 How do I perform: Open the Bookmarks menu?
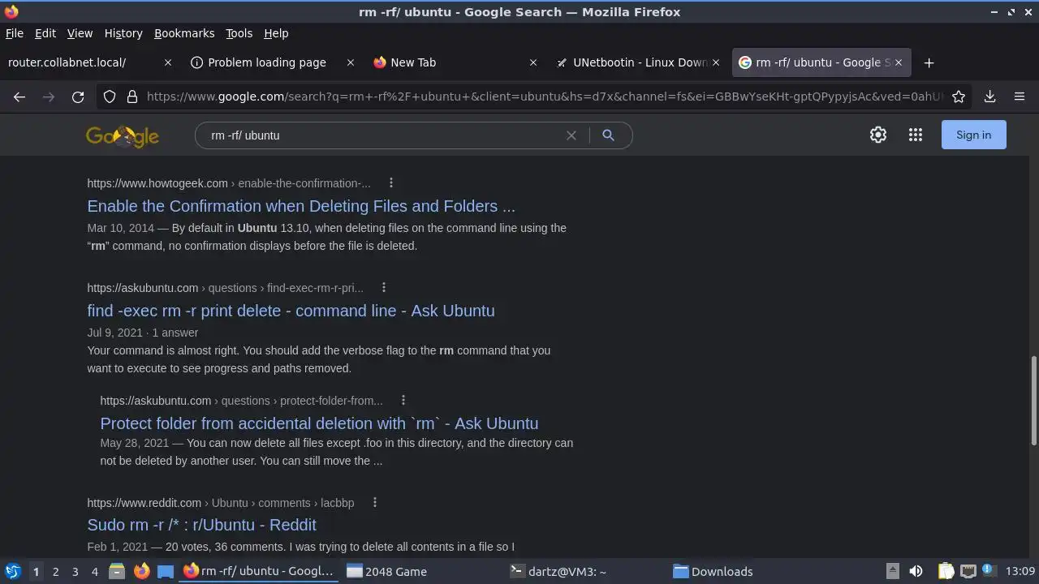pos(184,33)
